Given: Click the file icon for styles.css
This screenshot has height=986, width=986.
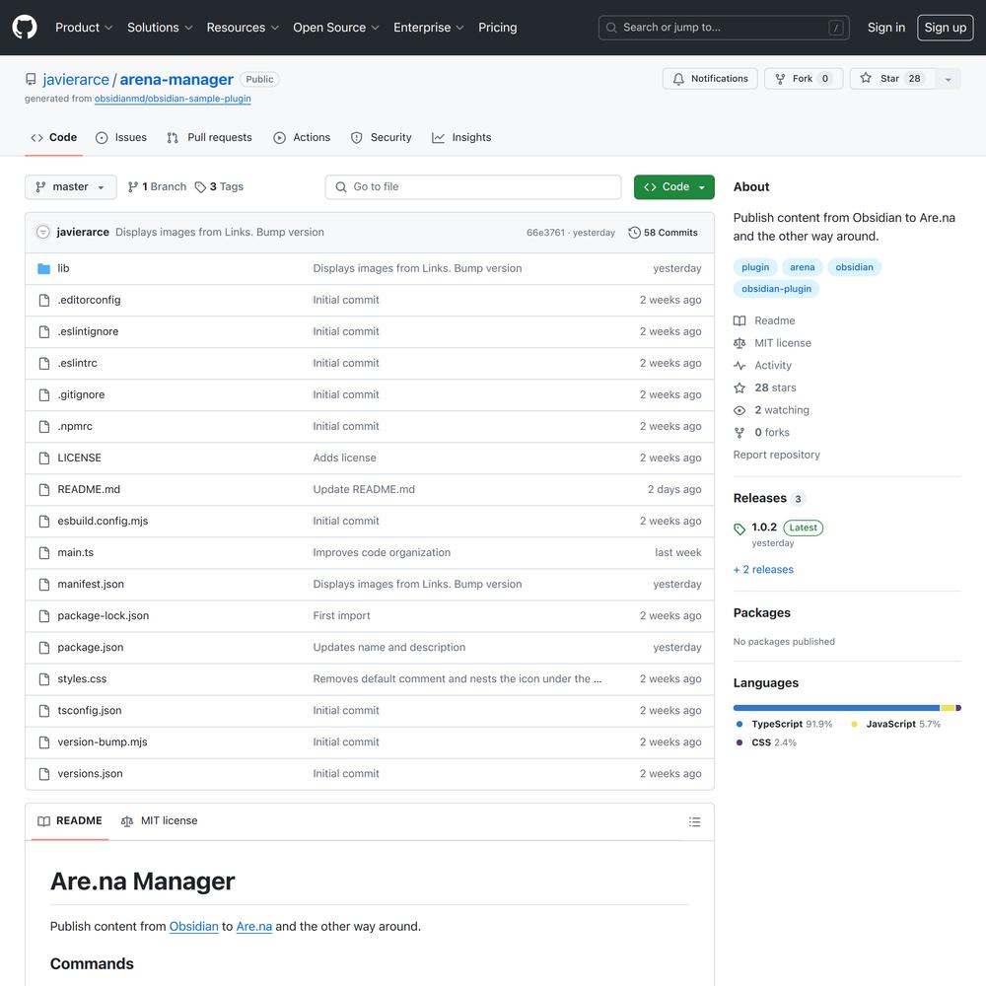Looking at the screenshot, I should (x=44, y=679).
